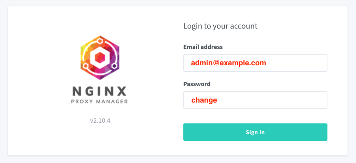Click the Sign in button's text label
The width and height of the screenshot is (356, 163).
point(255,132)
